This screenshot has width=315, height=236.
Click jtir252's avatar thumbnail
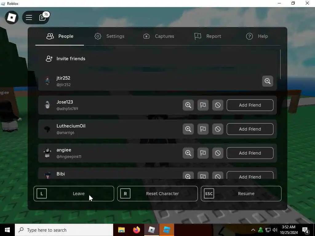coord(47,81)
